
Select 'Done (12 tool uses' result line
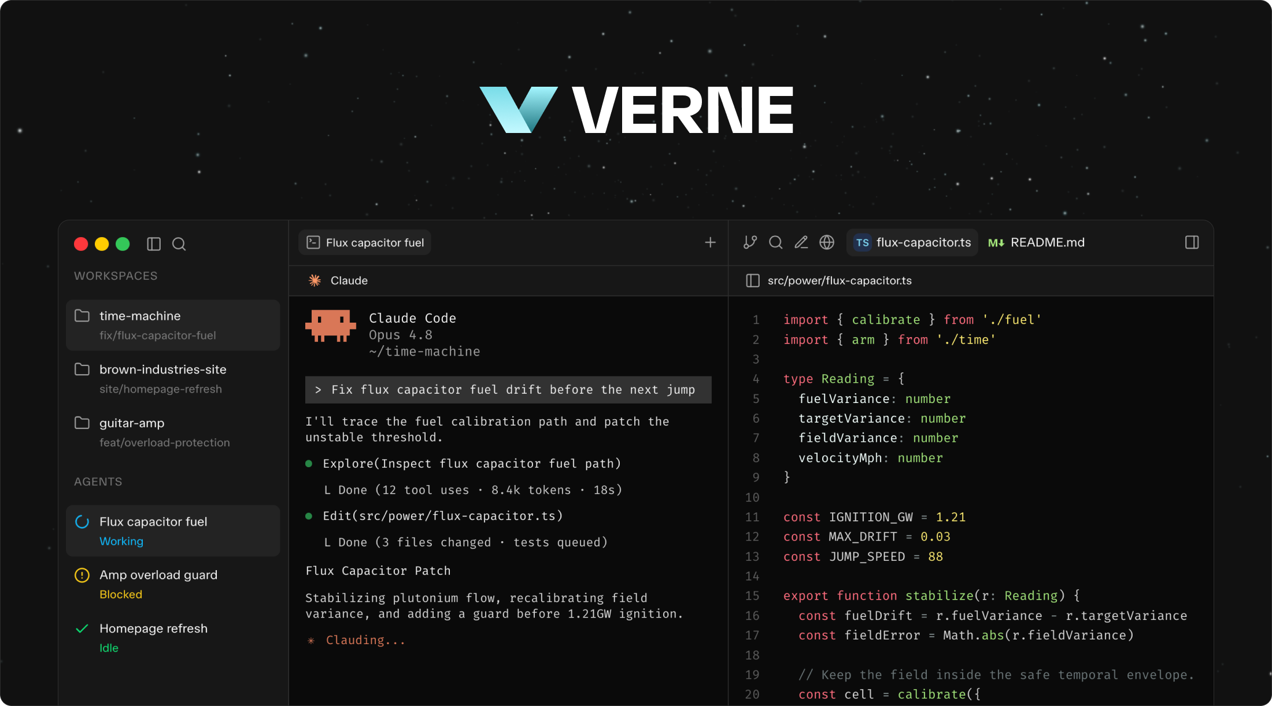[473, 490]
